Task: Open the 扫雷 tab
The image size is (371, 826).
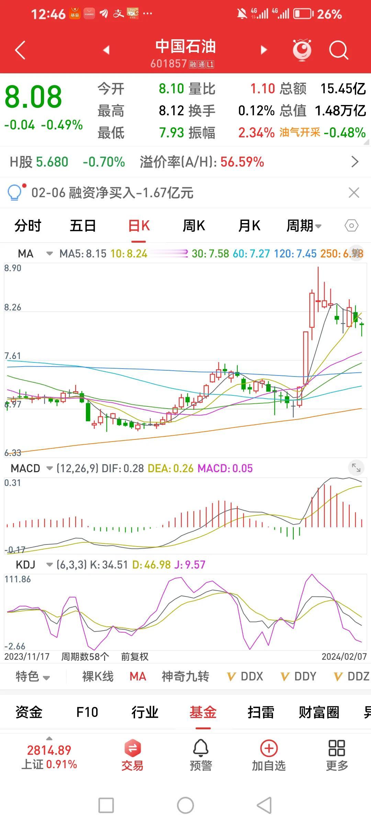Action: pos(261,712)
